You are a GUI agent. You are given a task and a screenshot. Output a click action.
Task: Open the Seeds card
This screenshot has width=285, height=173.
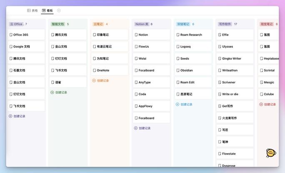coord(193,59)
